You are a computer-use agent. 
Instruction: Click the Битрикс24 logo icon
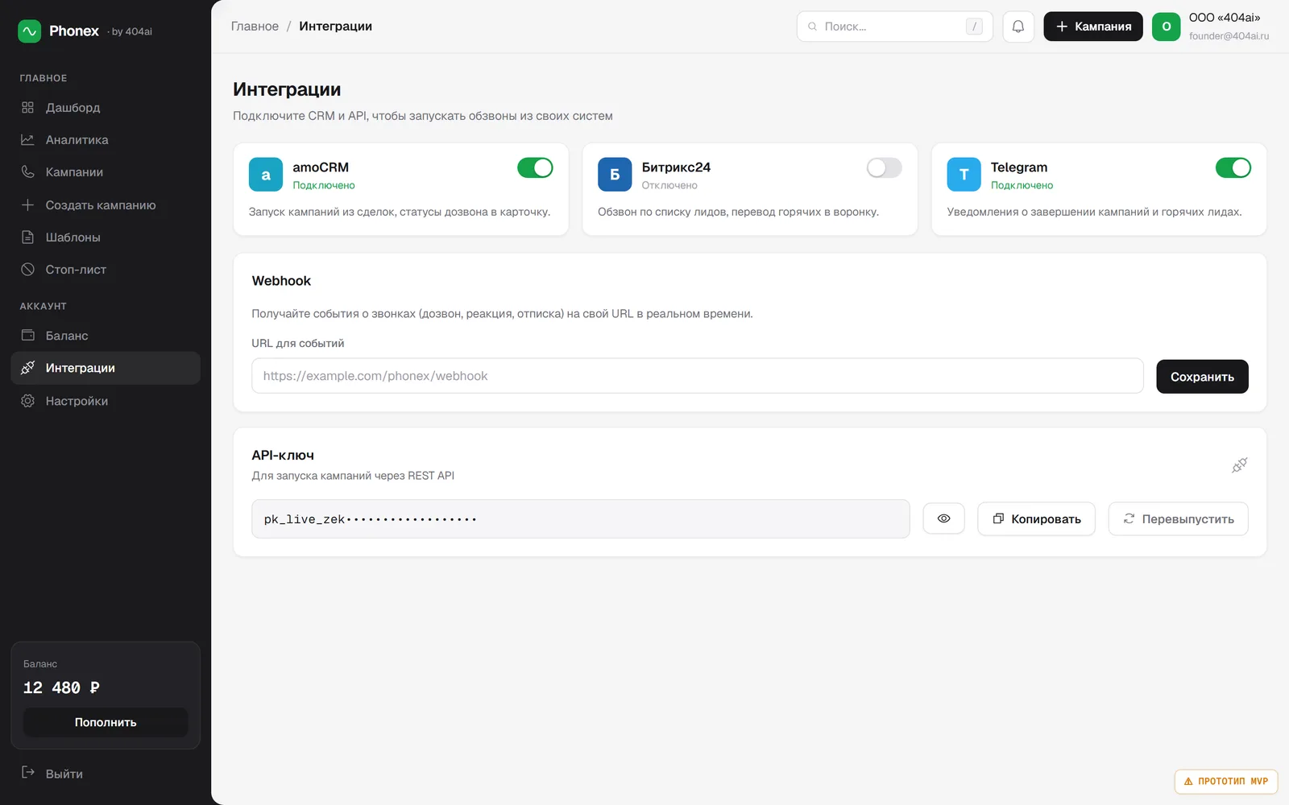(x=615, y=175)
